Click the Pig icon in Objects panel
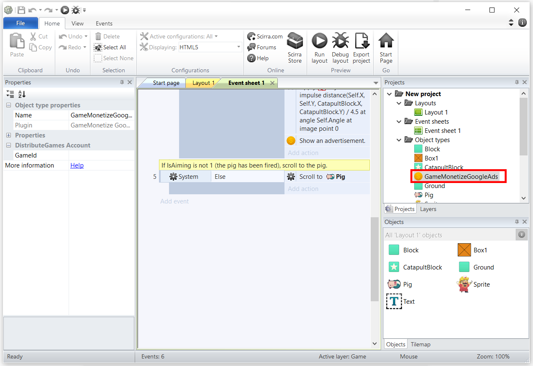This screenshot has height=366, width=533. 394,284
